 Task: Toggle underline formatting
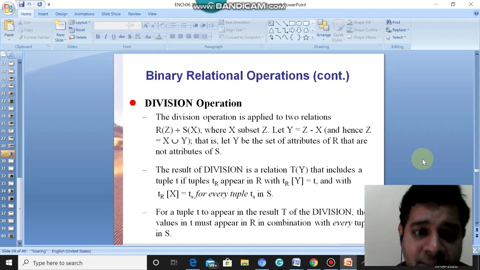click(x=113, y=37)
